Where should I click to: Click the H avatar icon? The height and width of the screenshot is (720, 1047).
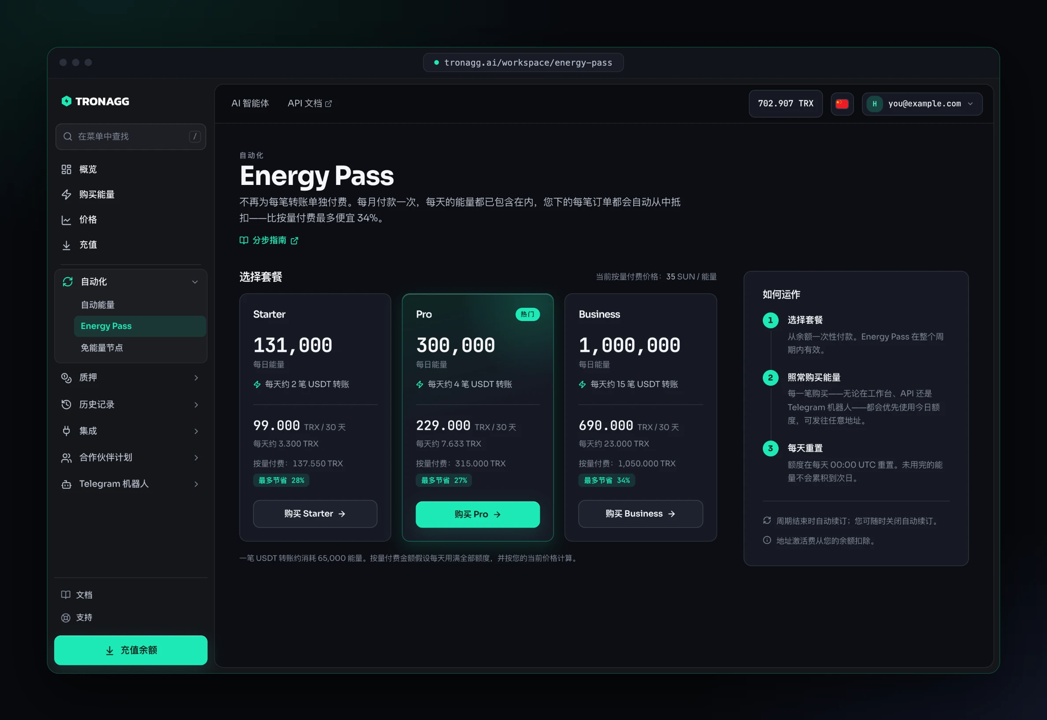pos(875,104)
